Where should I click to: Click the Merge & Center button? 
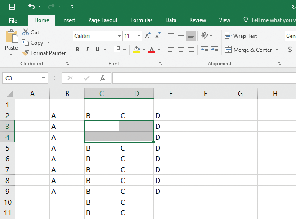click(248, 50)
